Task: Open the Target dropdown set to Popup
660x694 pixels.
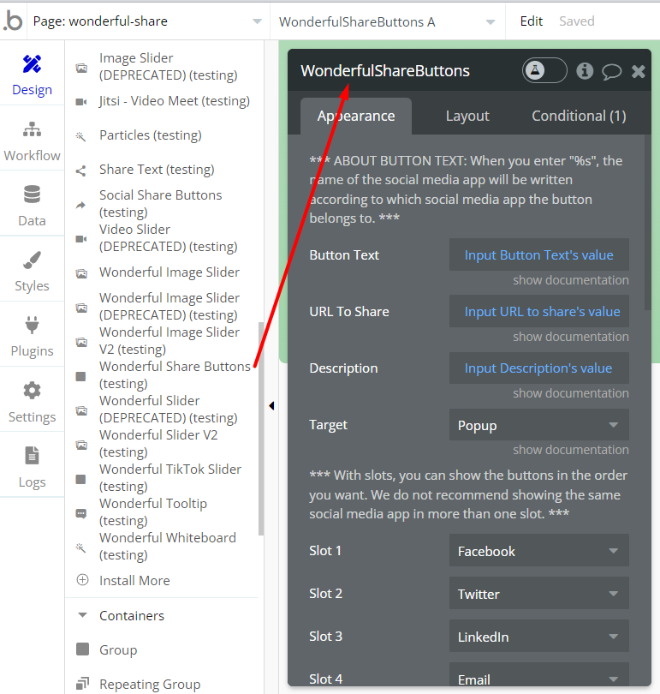Action: click(x=538, y=425)
